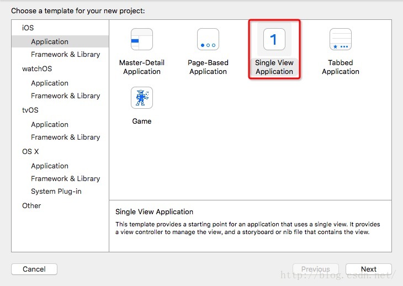Viewport: 403px width, 286px height.
Task: Select Application under watchOS
Action: (x=50, y=83)
